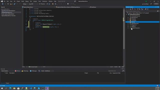The height and width of the screenshot is (90, 160).
Task: Open the Tools menu
Action: 39,1
